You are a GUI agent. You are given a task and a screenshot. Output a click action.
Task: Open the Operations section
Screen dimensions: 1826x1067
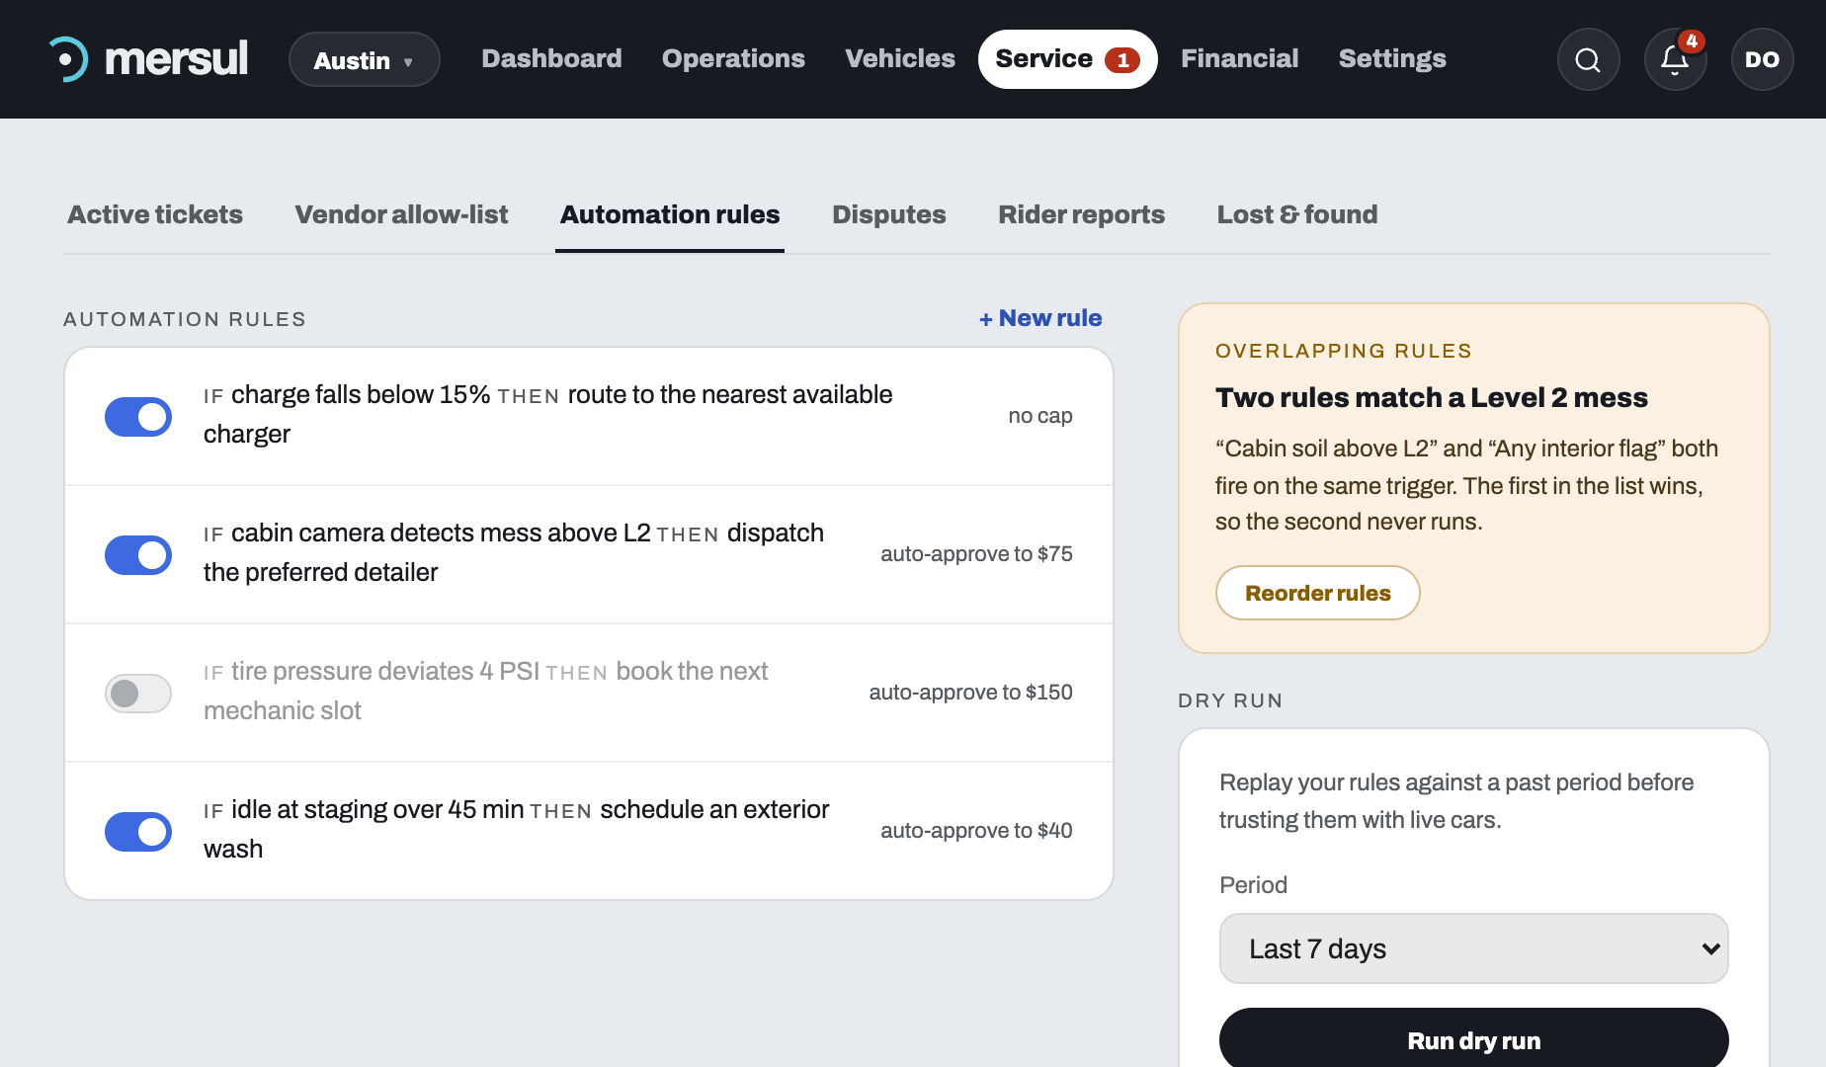(733, 58)
